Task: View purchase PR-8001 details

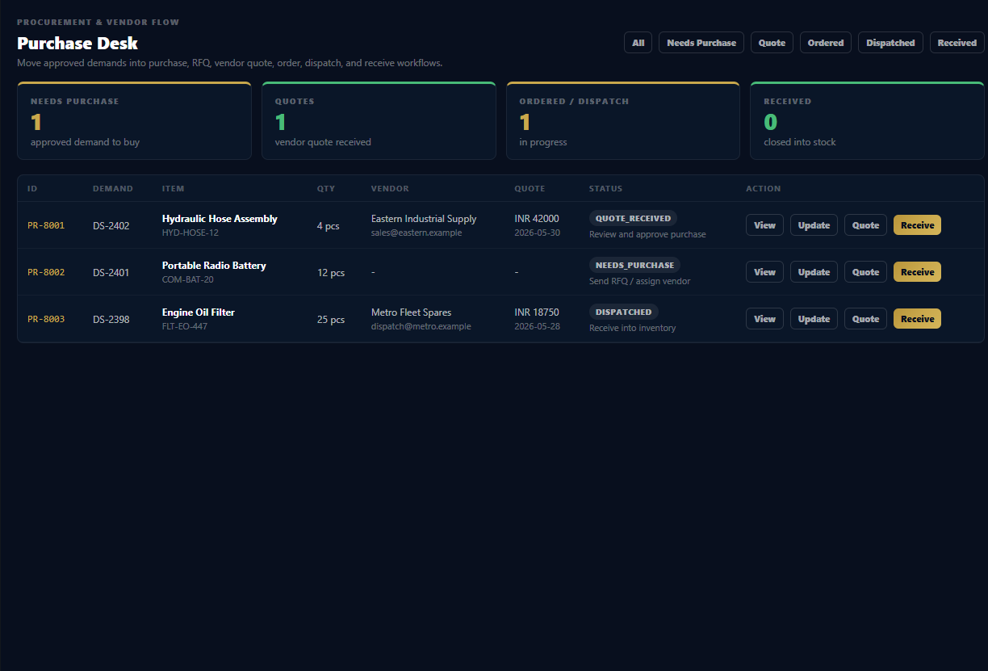Action: point(764,225)
